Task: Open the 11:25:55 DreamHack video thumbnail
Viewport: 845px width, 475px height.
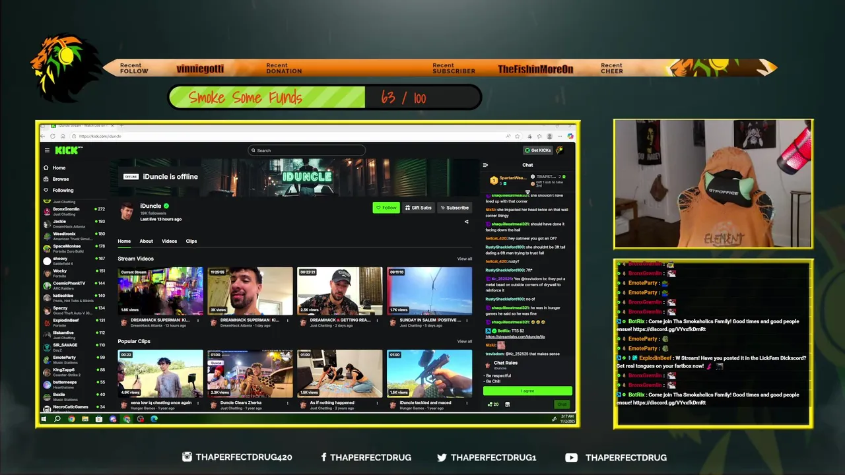Action: (x=250, y=291)
